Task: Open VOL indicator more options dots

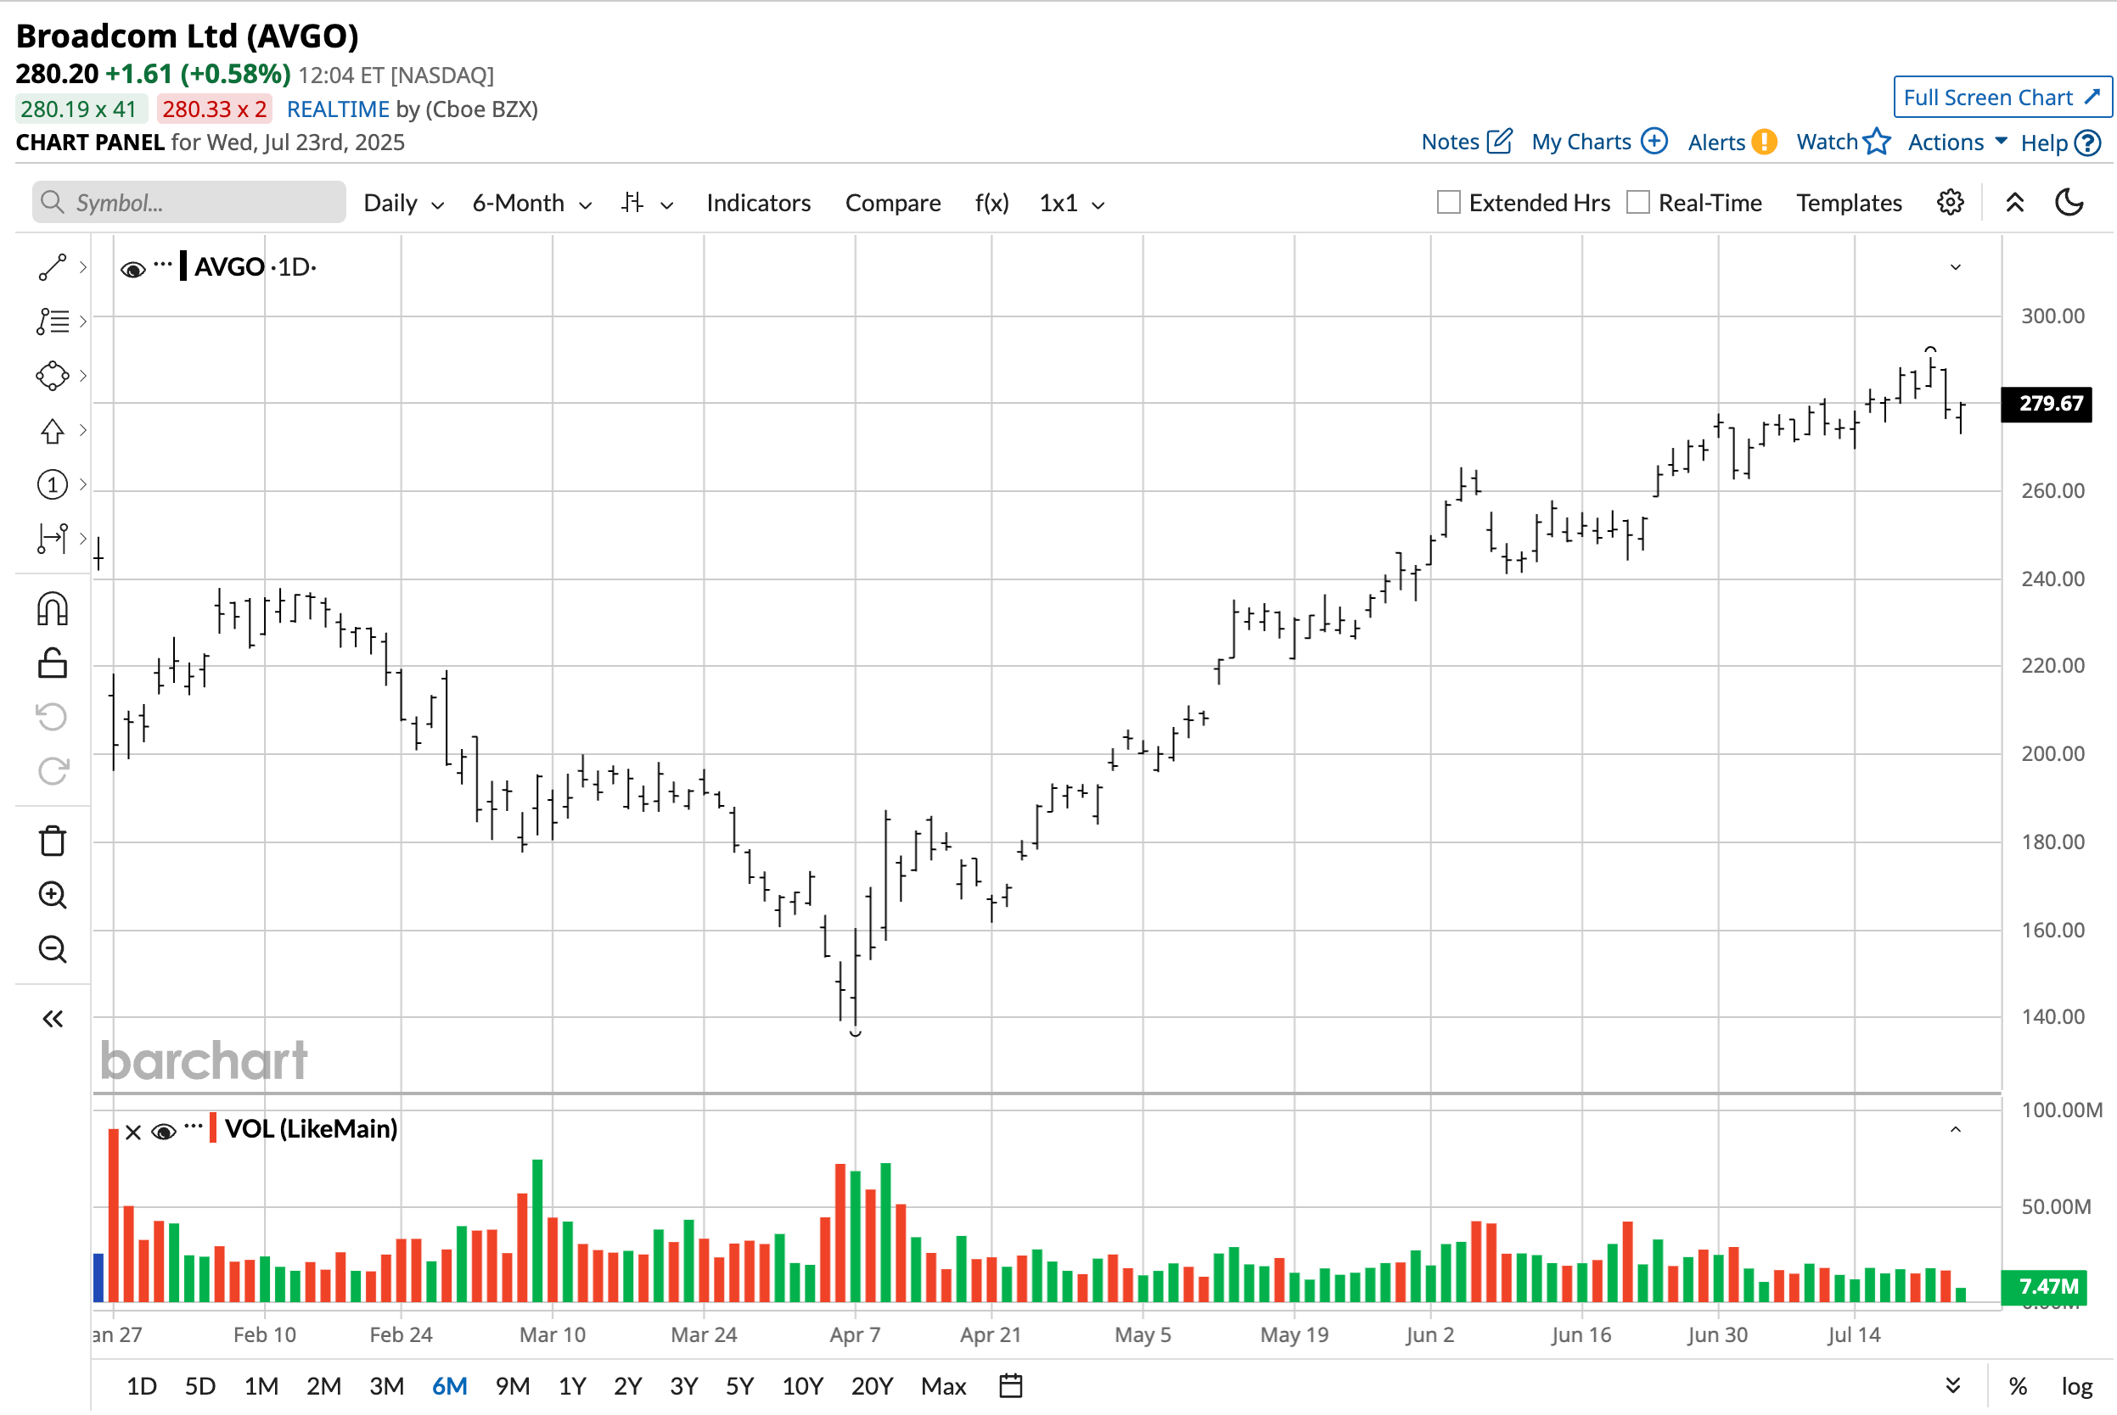Action: point(194,1127)
